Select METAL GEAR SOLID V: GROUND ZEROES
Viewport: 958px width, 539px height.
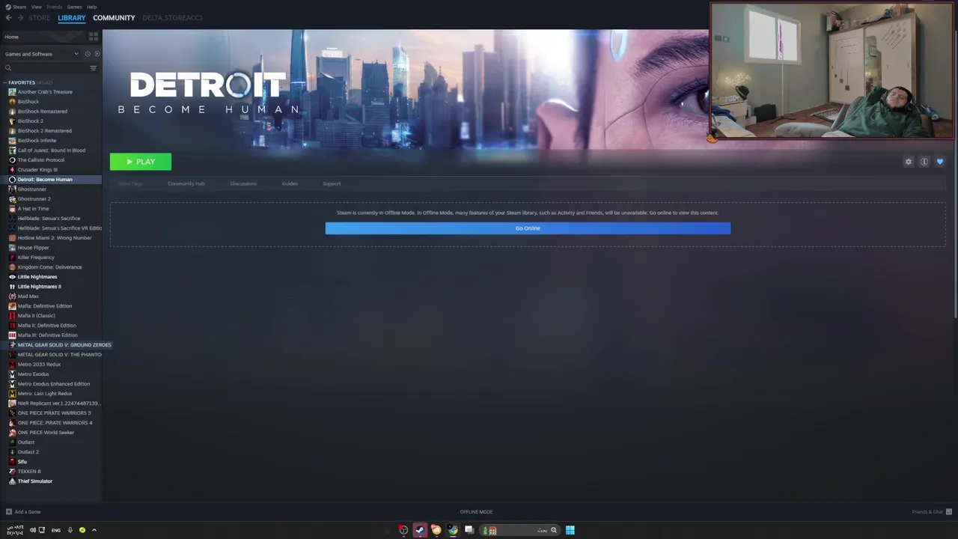point(64,345)
